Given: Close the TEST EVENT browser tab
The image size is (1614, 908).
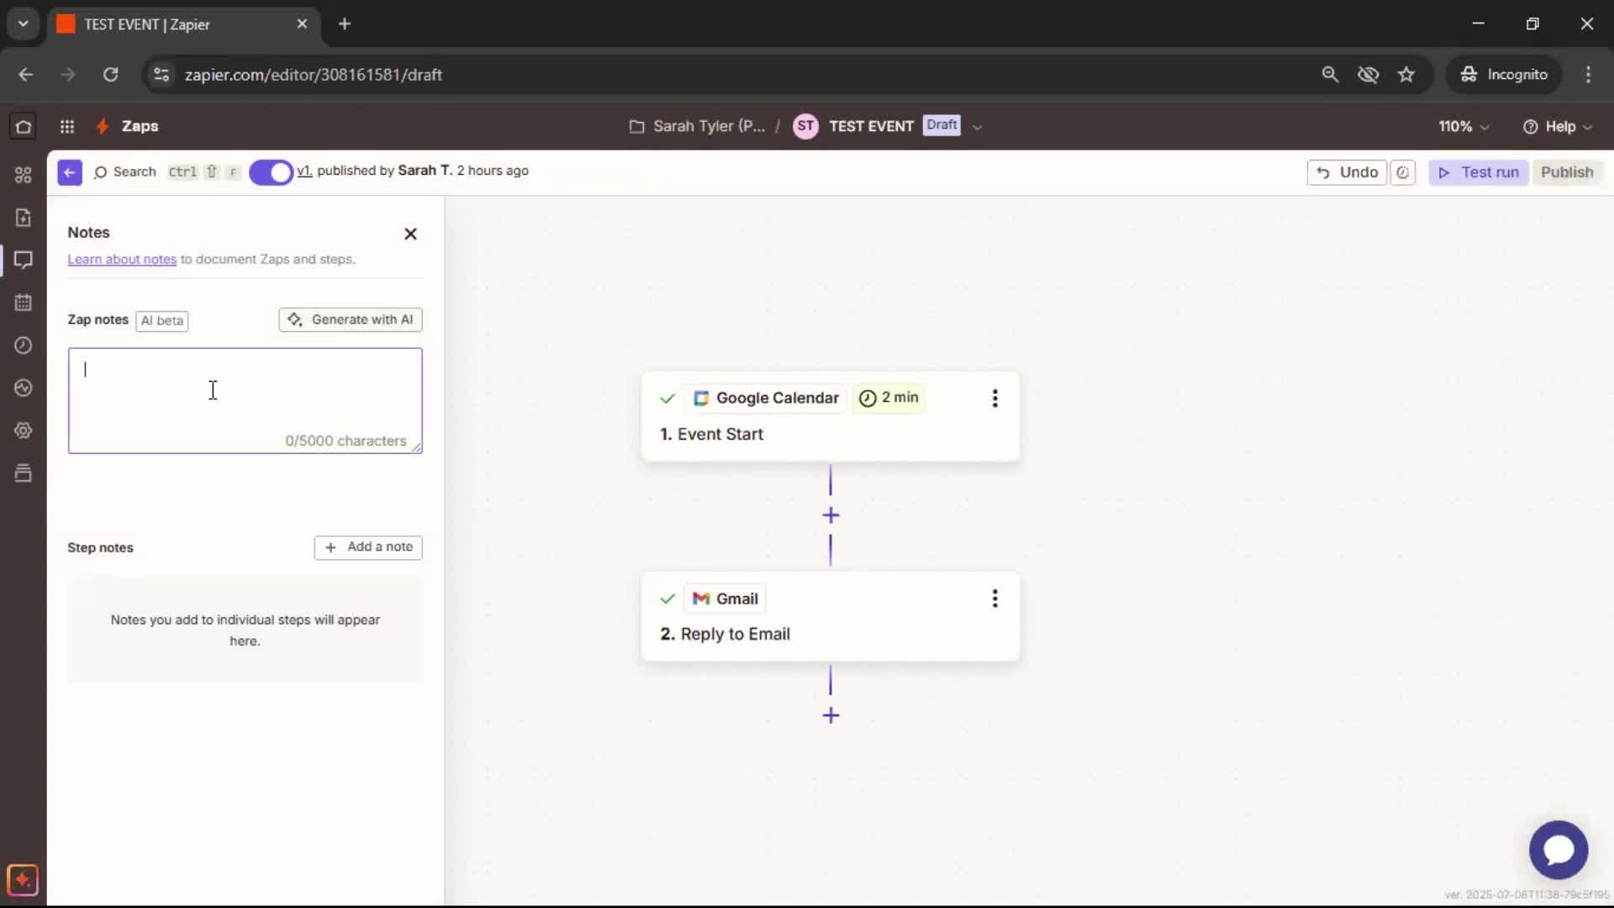Looking at the screenshot, I should pyautogui.click(x=302, y=24).
